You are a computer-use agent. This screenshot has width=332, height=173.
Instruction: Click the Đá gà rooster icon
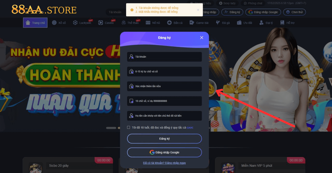pos(218,23)
